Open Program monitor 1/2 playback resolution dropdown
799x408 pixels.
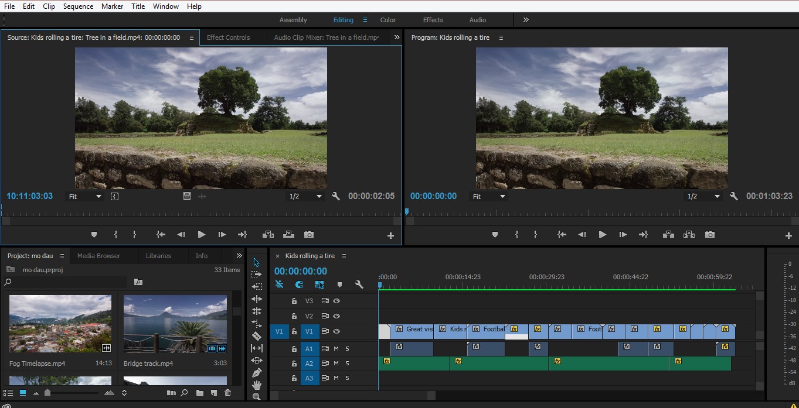704,197
